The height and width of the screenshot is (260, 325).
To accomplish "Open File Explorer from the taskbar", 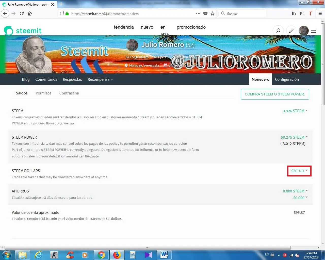I will [23, 255].
